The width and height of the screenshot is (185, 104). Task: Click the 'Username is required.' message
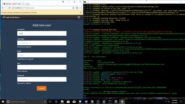pyautogui.click(x=24, y=83)
